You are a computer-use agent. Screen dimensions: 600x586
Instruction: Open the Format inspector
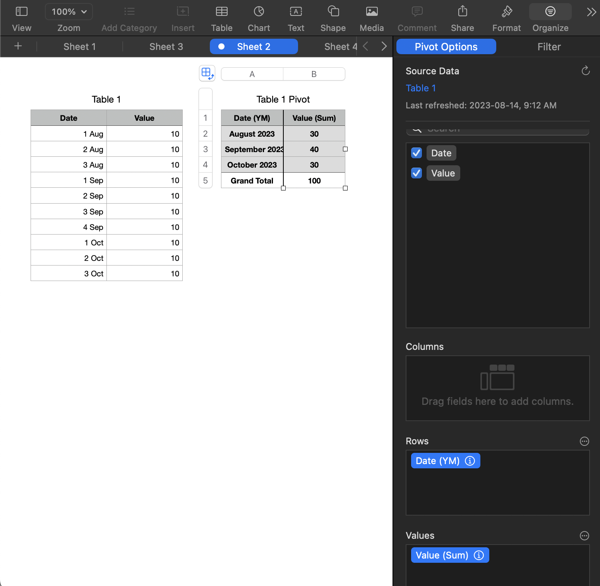[507, 18]
